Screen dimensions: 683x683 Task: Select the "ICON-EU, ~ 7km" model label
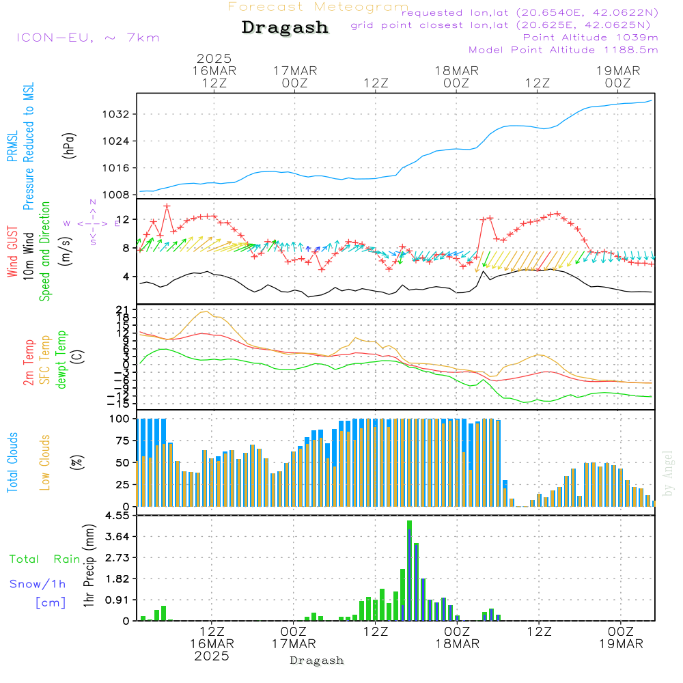pos(87,38)
